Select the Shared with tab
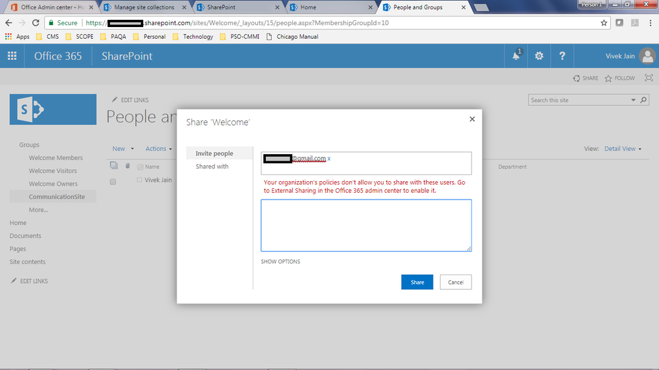The height and width of the screenshot is (370, 659). coord(212,166)
